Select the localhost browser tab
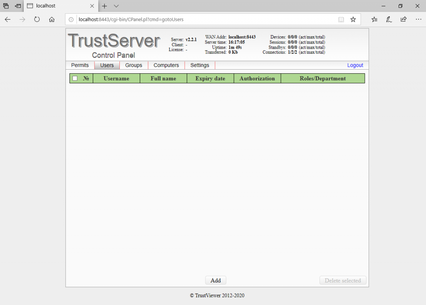 61,6
